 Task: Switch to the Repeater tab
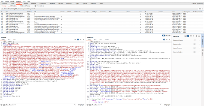tap(34, 3)
